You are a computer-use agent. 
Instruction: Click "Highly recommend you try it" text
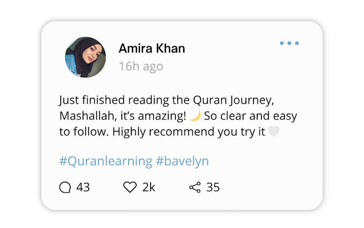point(189,132)
